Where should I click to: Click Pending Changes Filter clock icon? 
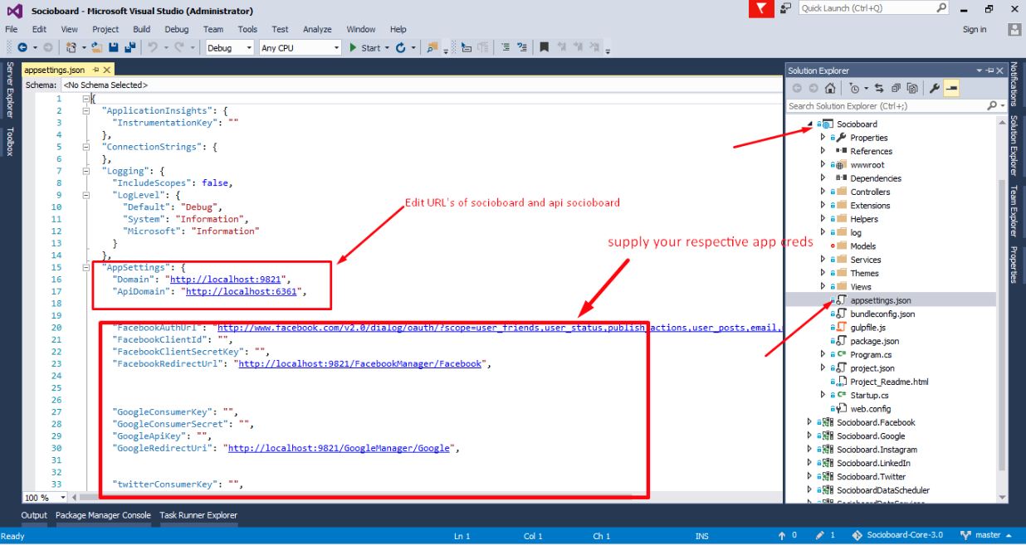click(853, 88)
